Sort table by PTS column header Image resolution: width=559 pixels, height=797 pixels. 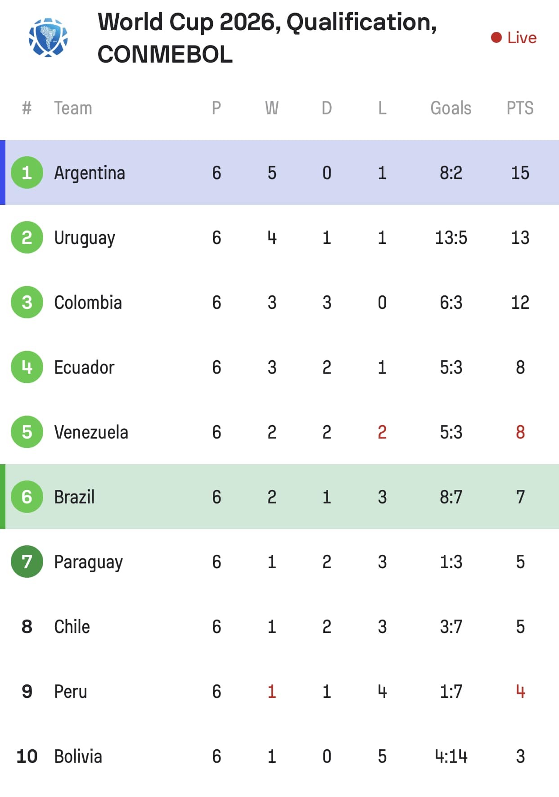click(x=520, y=108)
